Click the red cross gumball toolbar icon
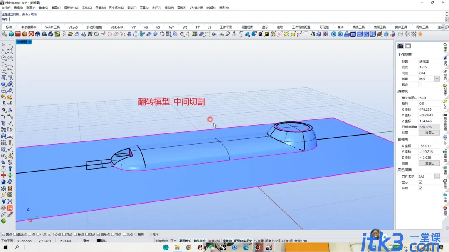 pos(188,34)
